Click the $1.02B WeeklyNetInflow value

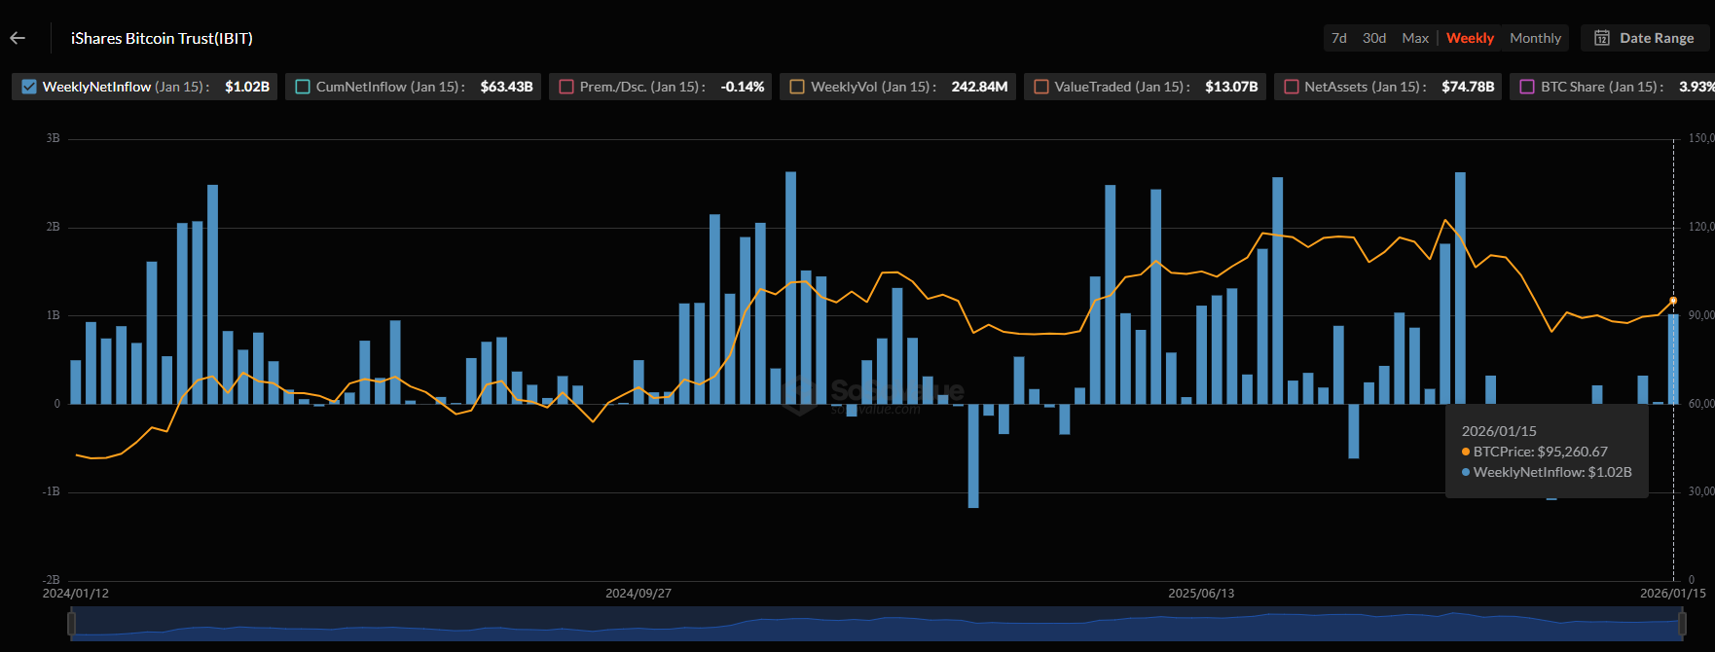(247, 87)
